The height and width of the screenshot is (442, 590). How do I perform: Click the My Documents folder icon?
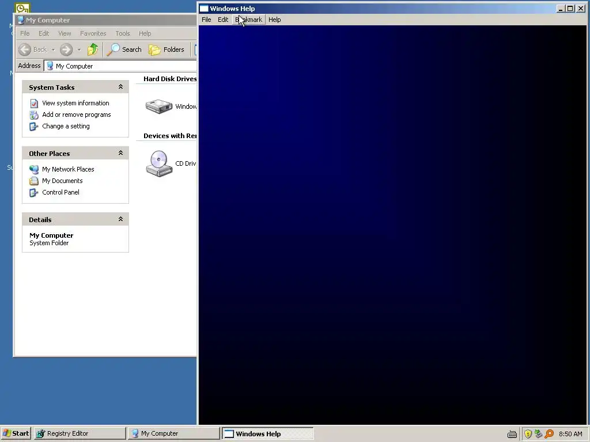coord(34,181)
